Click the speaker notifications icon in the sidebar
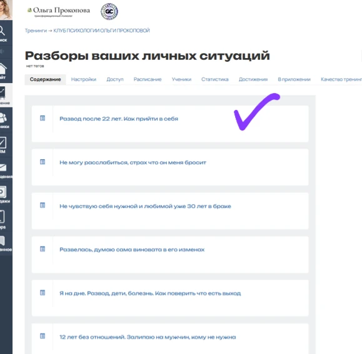This screenshot has height=354, width=362. (2, 51)
